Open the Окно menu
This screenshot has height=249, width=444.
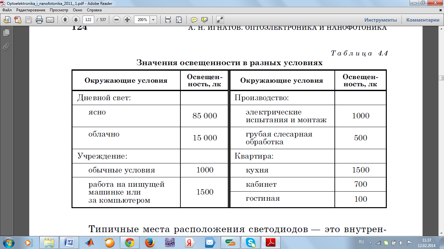tap(77, 10)
